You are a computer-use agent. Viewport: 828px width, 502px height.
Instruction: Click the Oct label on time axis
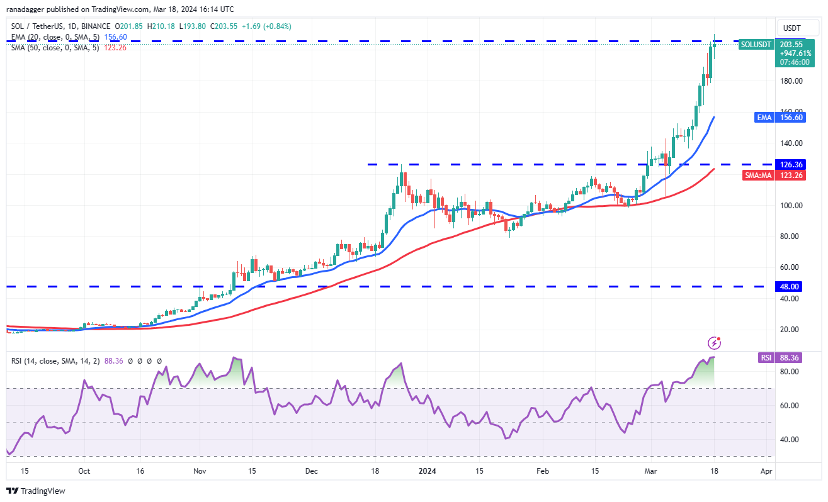click(x=84, y=471)
